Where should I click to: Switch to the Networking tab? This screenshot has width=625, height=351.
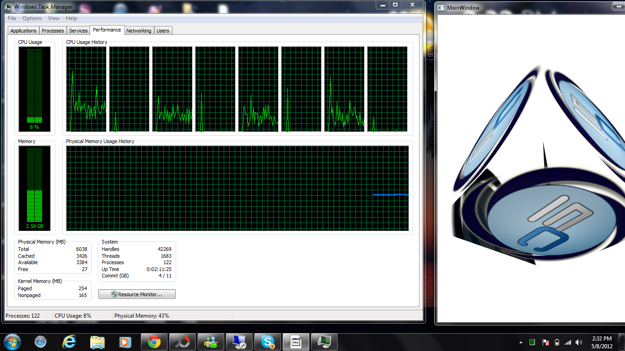point(139,31)
